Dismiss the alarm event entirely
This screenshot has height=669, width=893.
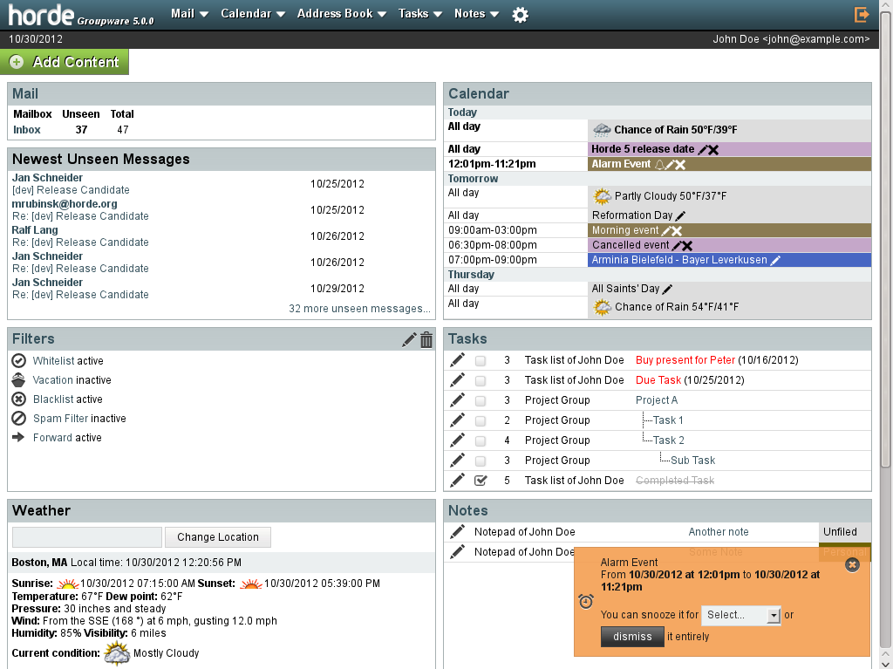pos(632,637)
